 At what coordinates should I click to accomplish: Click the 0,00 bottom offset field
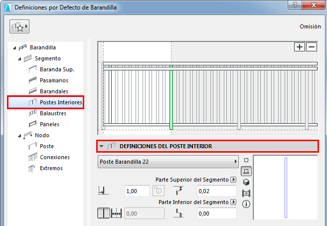pyautogui.click(x=217, y=213)
